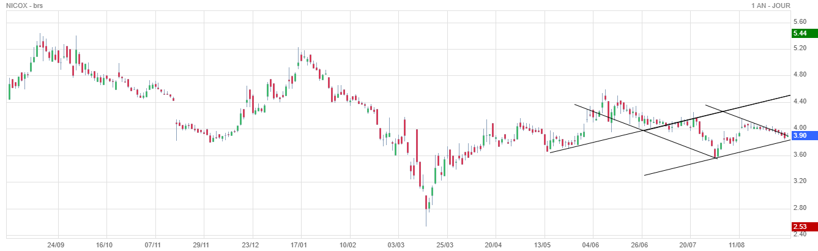Pick the 03/03 date on the axis
Viewport: 818px width, 251px height.
396,244
